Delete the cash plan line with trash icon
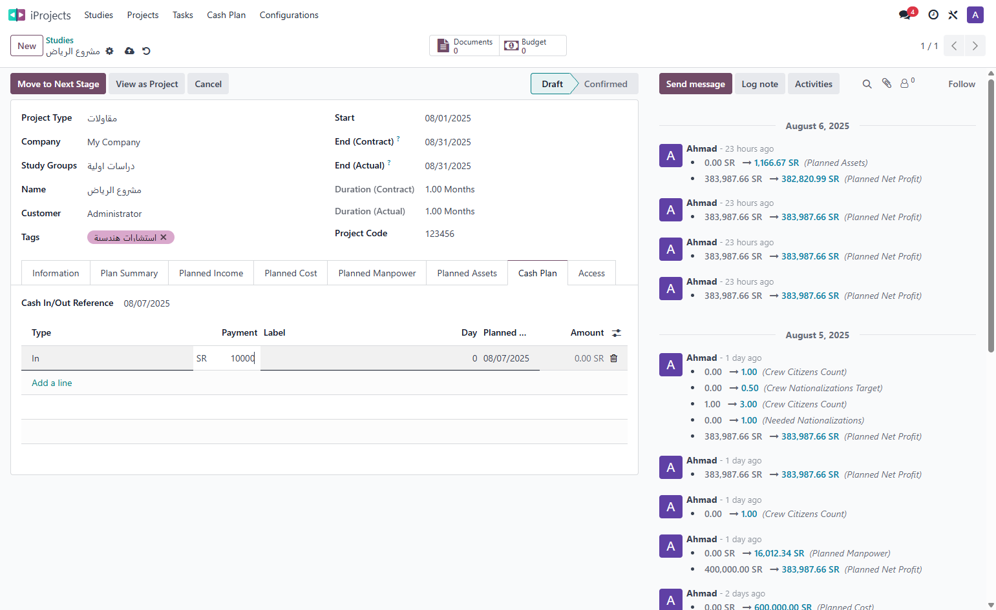The width and height of the screenshot is (996, 610). point(614,358)
